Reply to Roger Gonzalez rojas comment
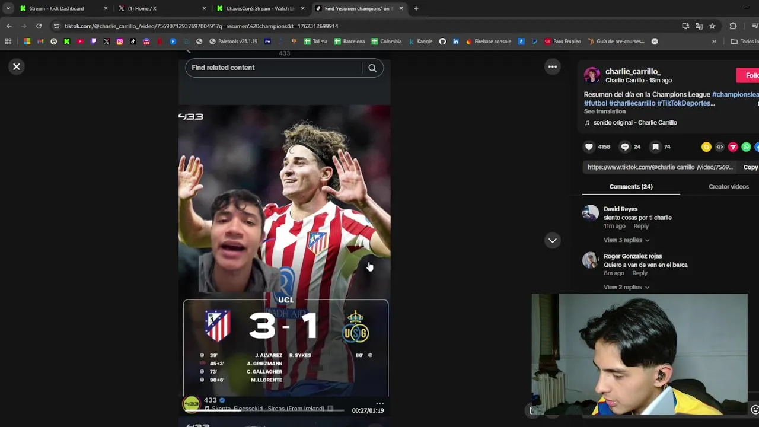This screenshot has height=427, width=759. click(639, 273)
